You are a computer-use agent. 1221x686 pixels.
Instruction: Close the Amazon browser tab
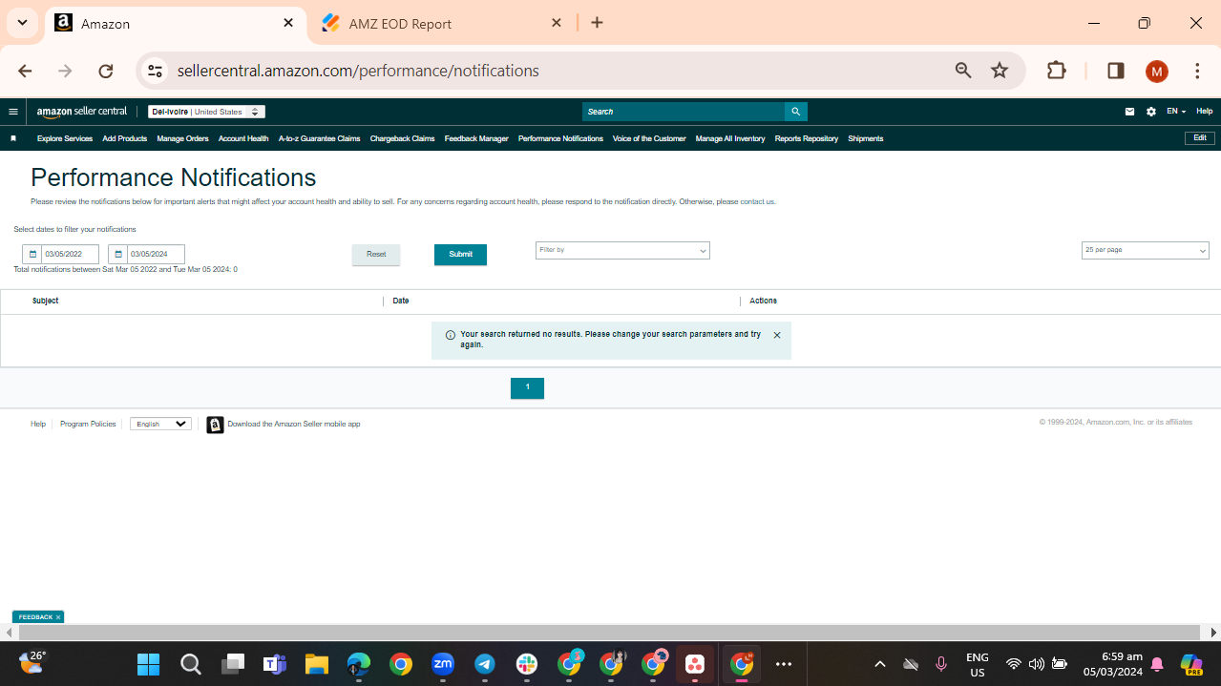[x=288, y=23]
